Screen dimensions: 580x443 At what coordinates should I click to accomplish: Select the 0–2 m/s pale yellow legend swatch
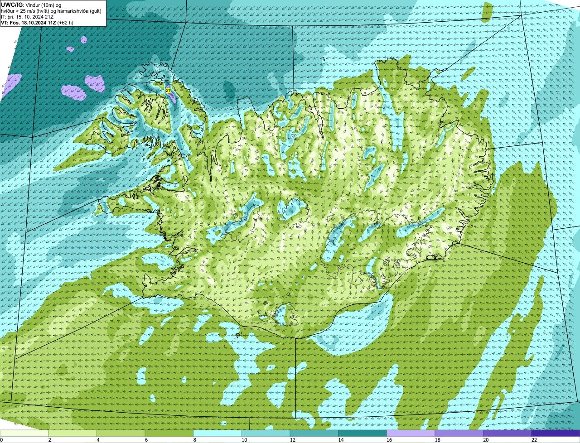24,433
